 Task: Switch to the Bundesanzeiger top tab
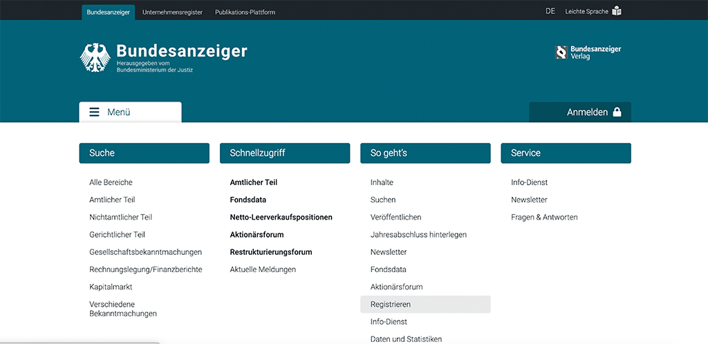pyautogui.click(x=109, y=12)
